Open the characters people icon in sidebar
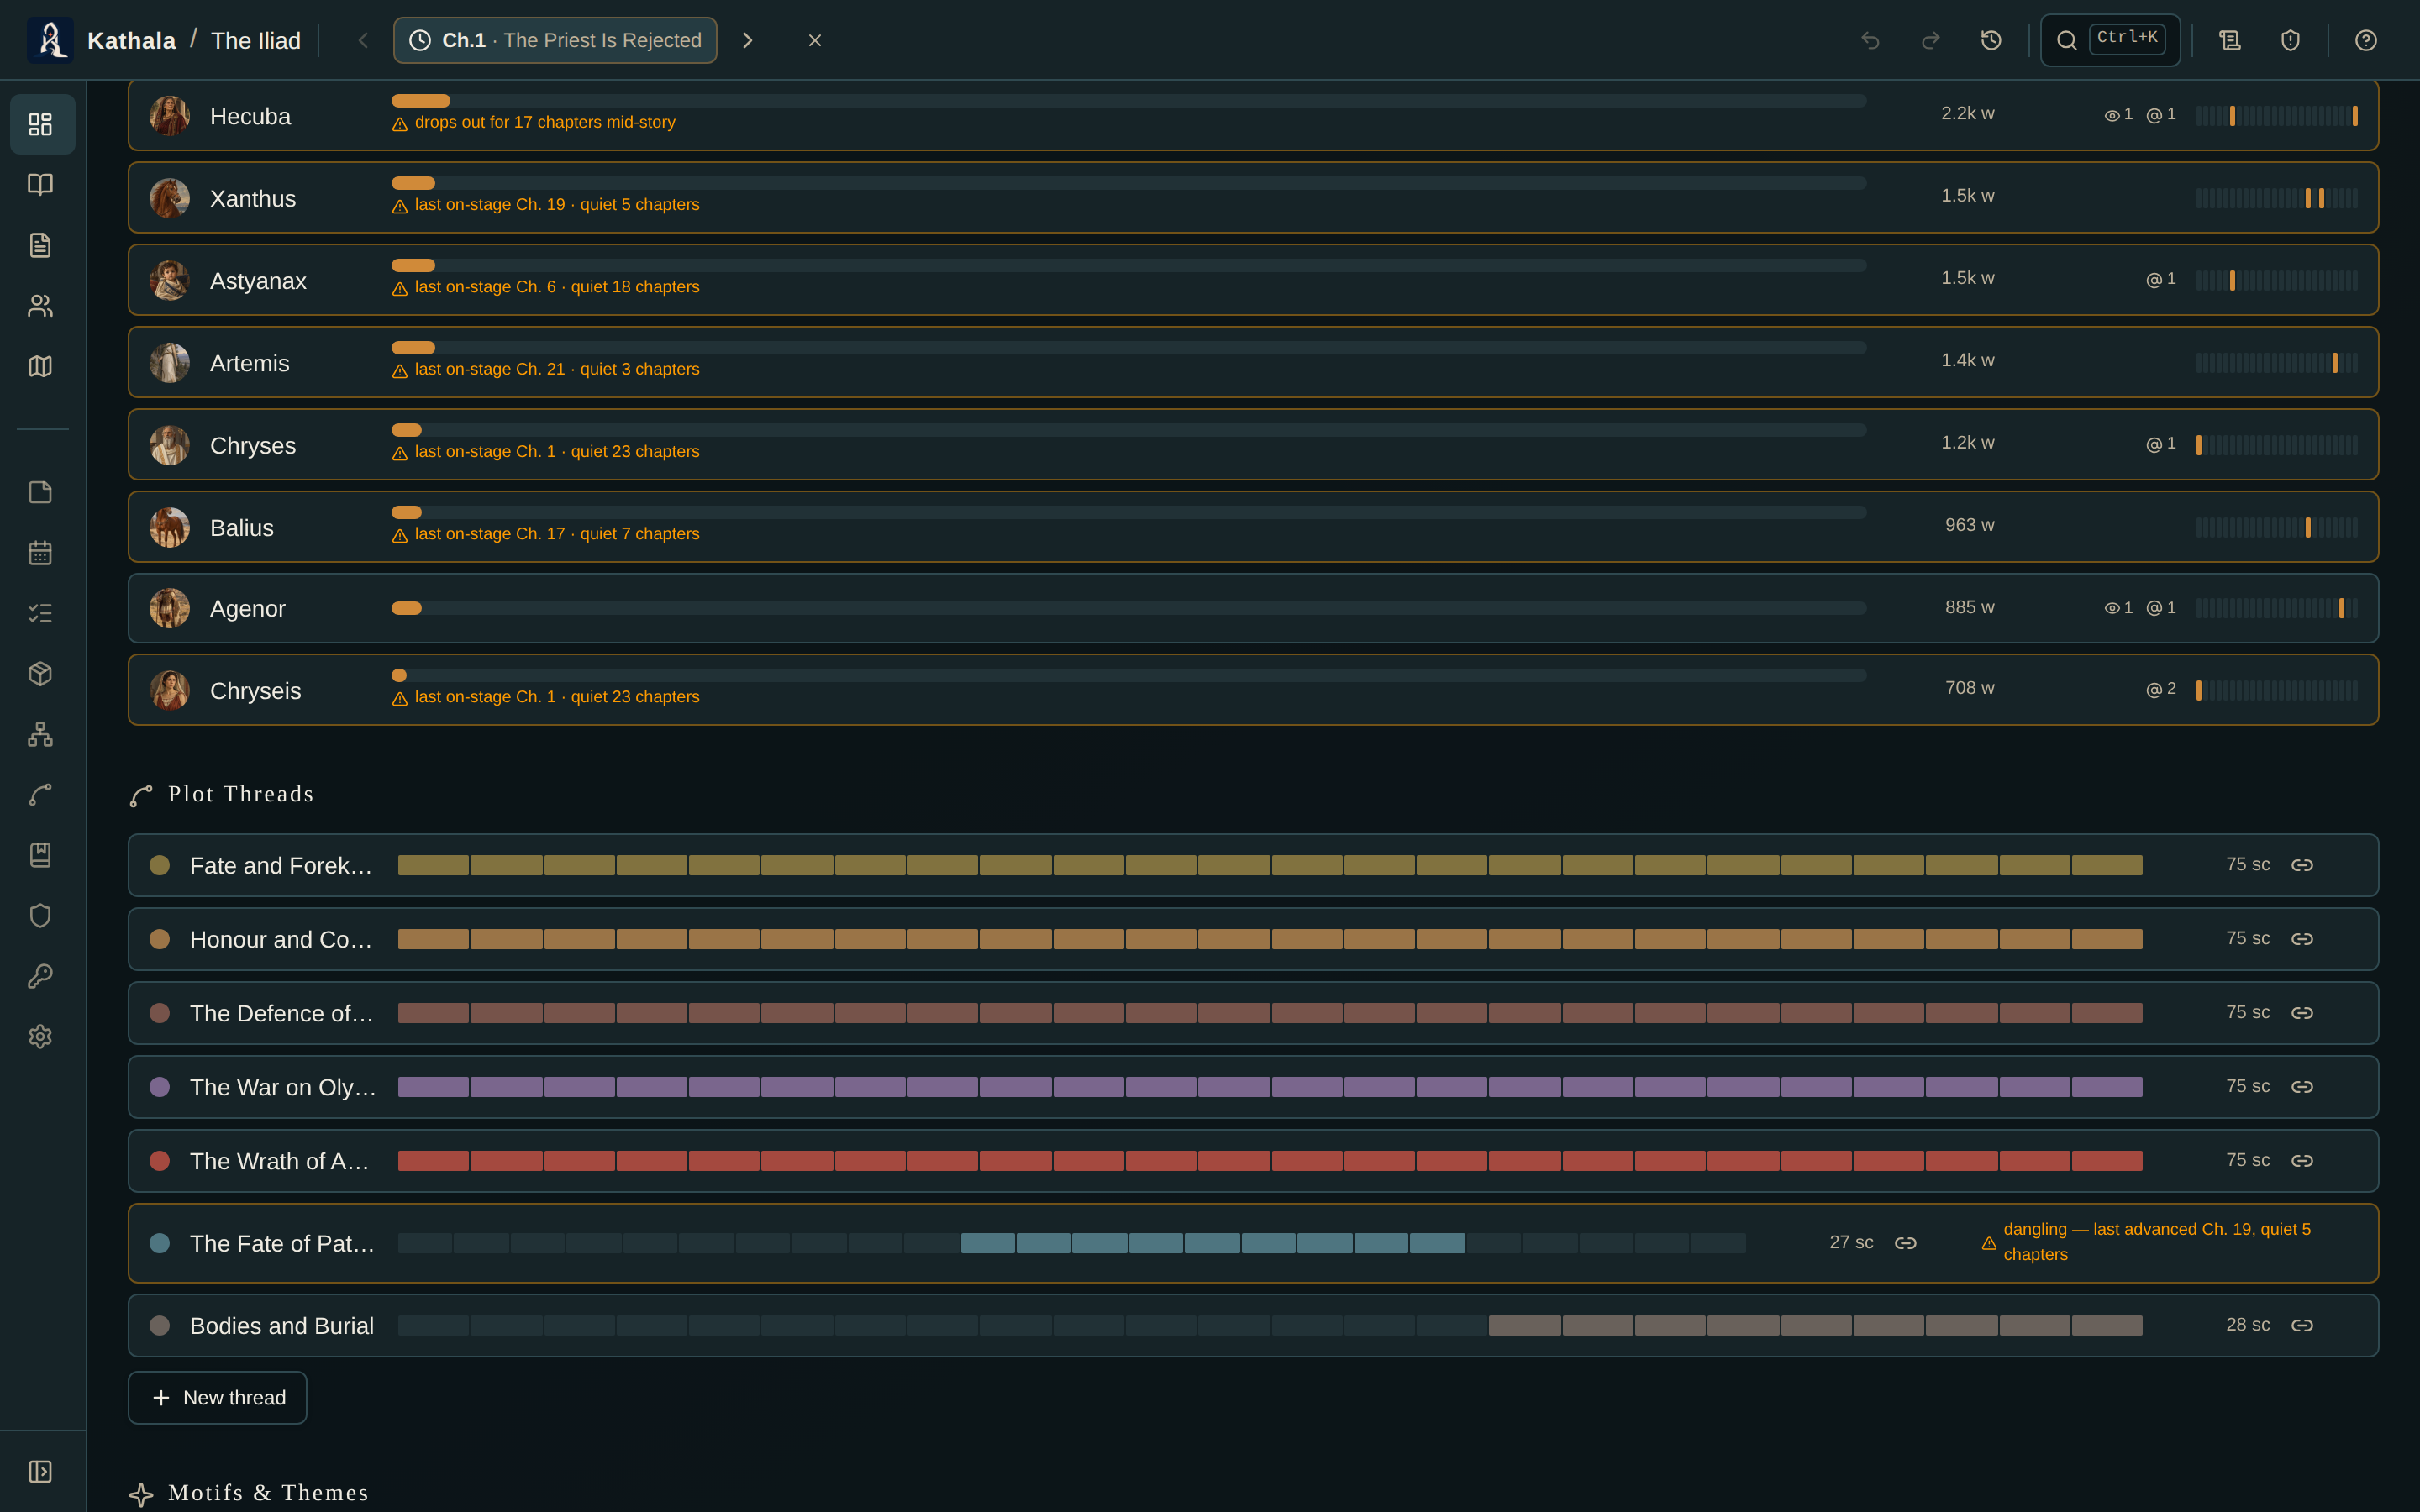This screenshot has height=1512, width=2420. [40, 306]
